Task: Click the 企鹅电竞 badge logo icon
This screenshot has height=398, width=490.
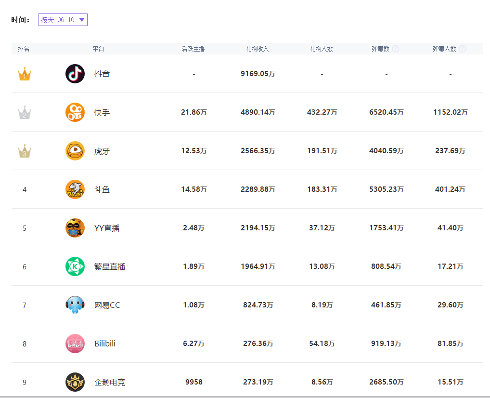Action: (x=75, y=382)
